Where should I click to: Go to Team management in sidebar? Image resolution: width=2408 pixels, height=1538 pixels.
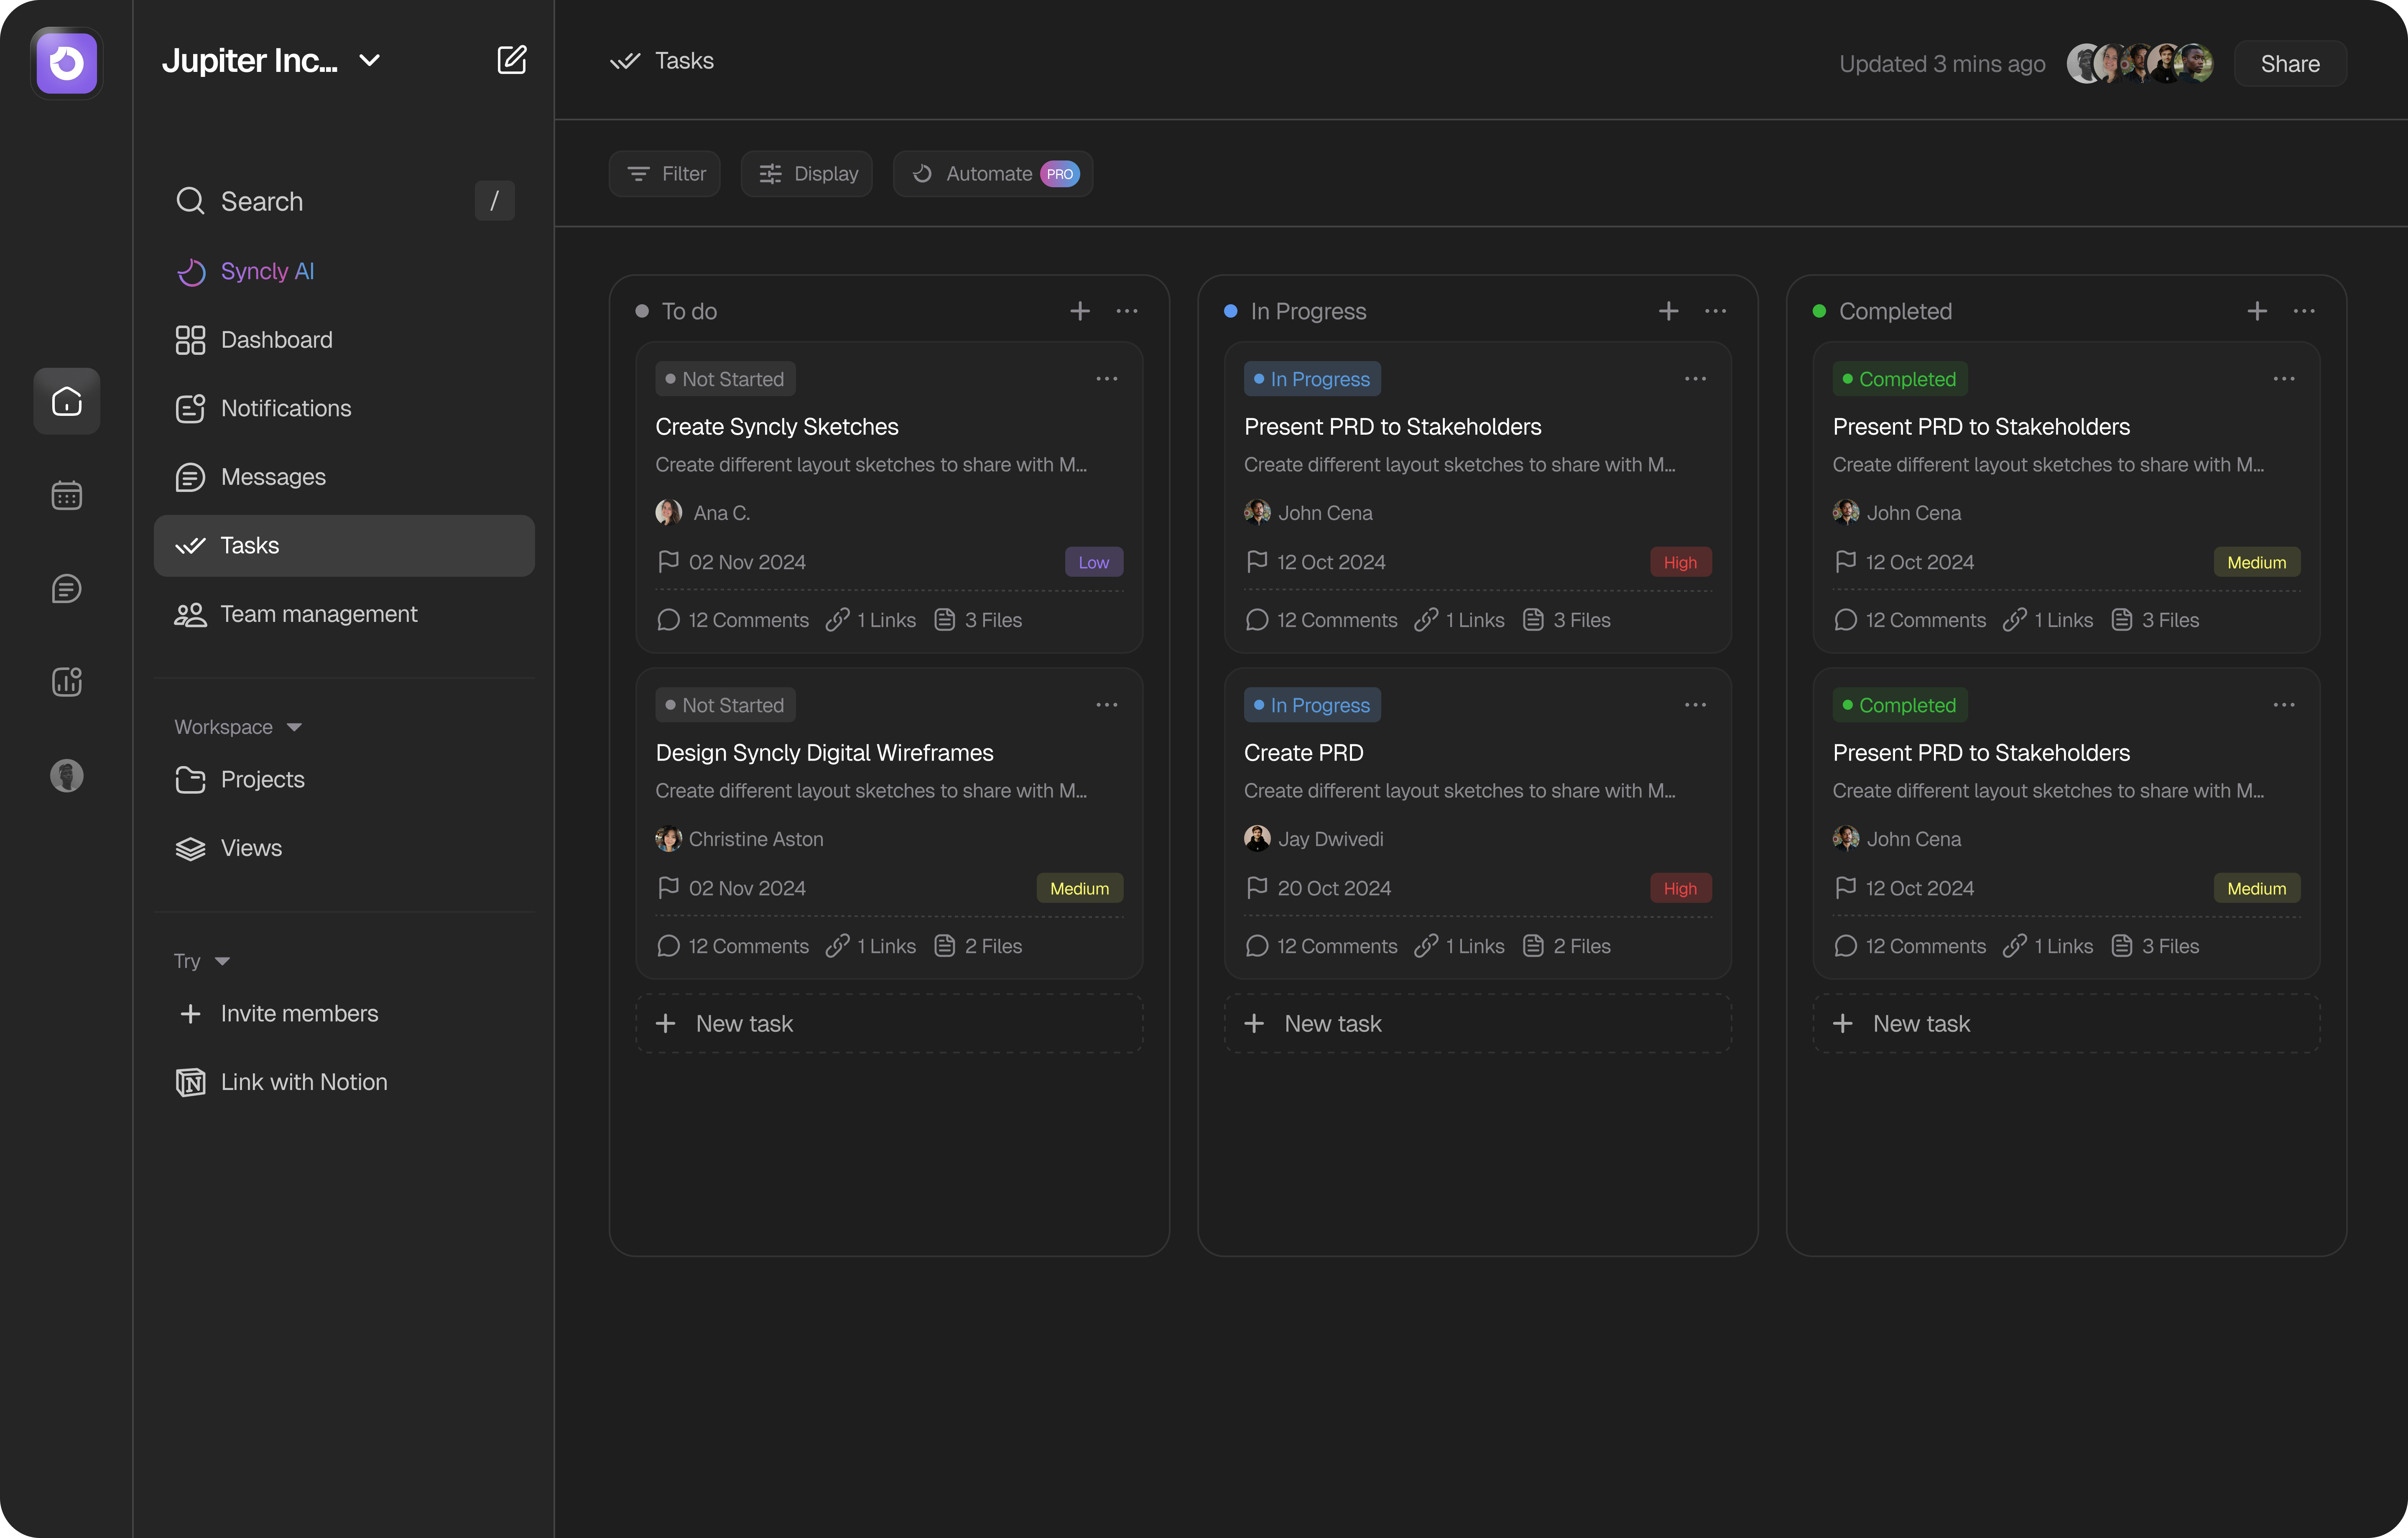318,614
